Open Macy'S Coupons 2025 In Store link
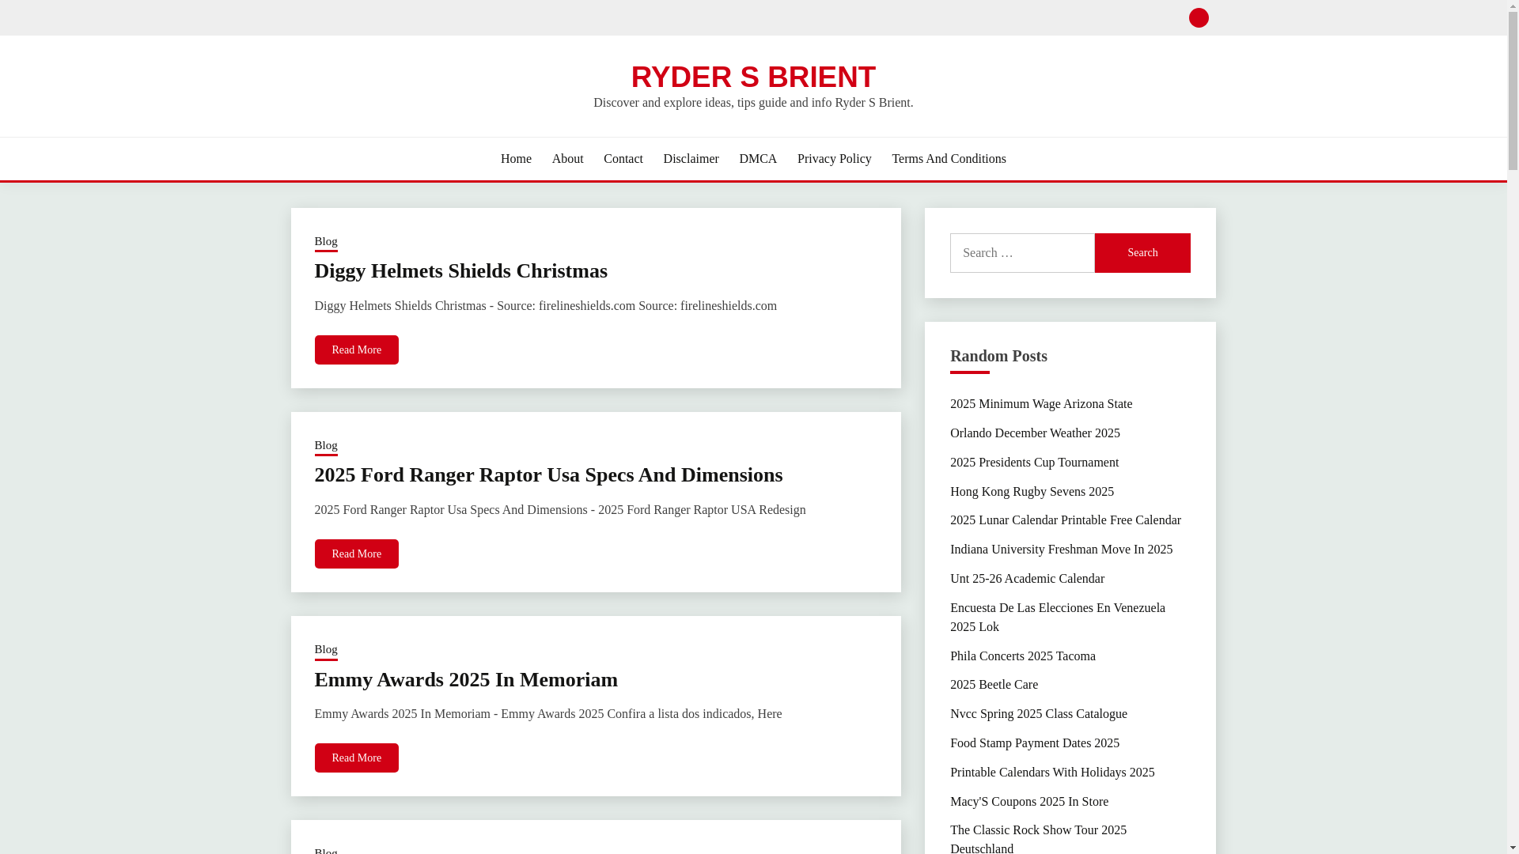Screen dimensions: 1519x854 click(x=1028, y=802)
